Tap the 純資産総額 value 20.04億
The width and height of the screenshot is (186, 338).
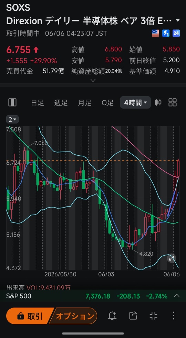113,71
